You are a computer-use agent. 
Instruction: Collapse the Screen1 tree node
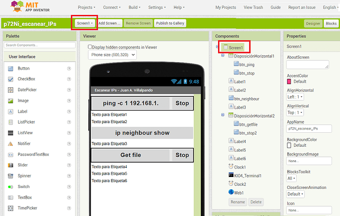click(x=218, y=46)
